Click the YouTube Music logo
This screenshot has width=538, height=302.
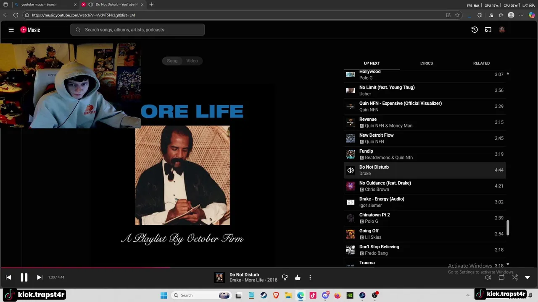30,30
